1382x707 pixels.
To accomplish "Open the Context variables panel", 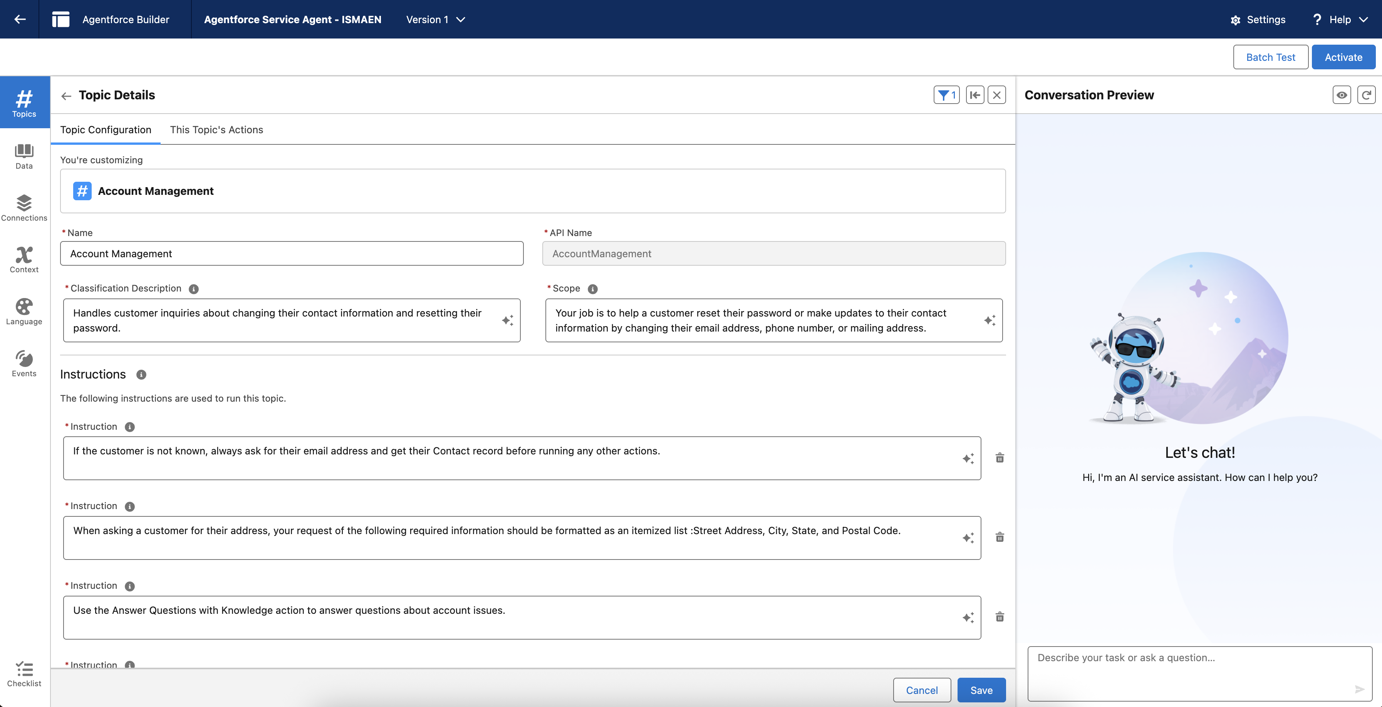I will coord(24,260).
